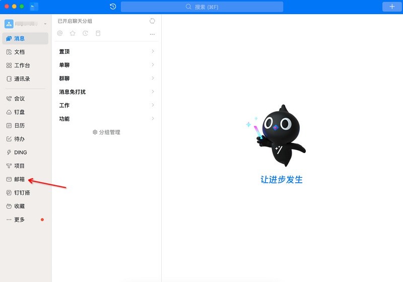
Task: Click the @ mentions filter icon
Action: (60, 33)
